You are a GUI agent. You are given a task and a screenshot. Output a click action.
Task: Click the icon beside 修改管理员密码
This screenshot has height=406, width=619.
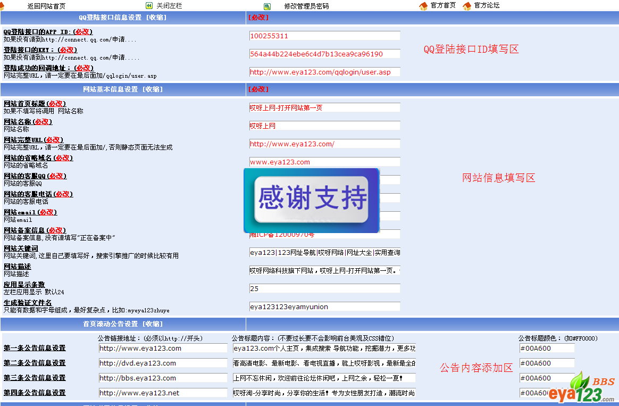click(x=267, y=6)
